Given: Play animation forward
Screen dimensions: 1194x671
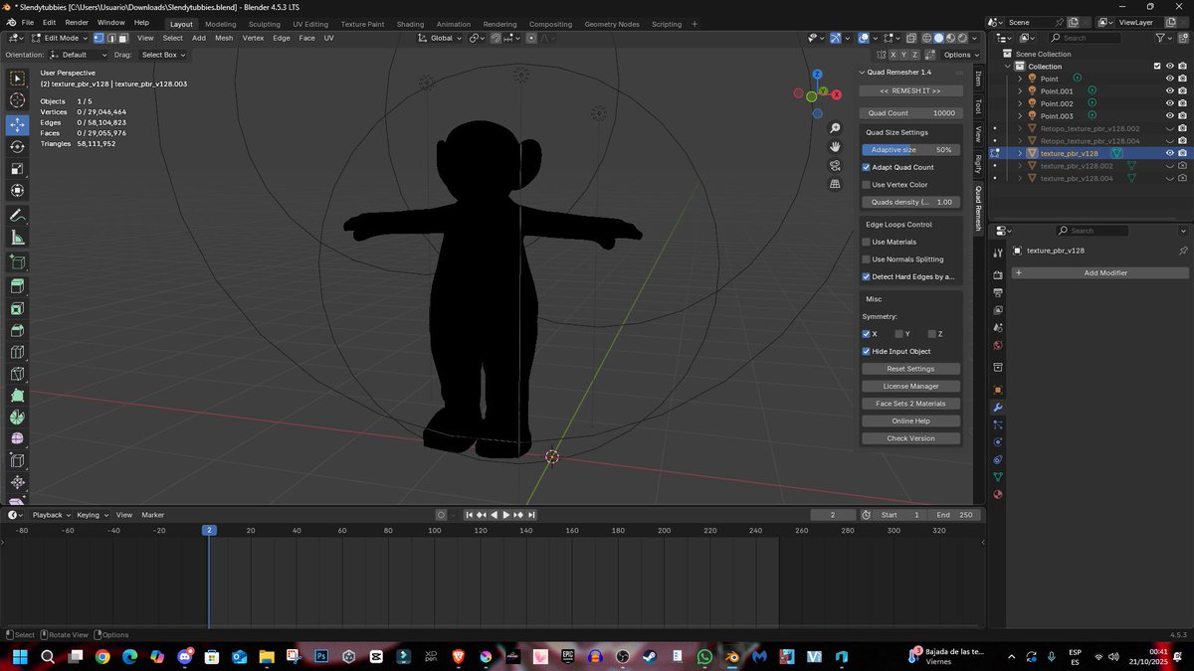Looking at the screenshot, I should (x=505, y=515).
